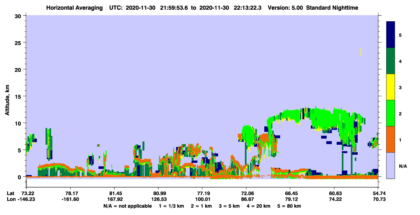Click the '4 = 20 km' legend entry

(258, 206)
